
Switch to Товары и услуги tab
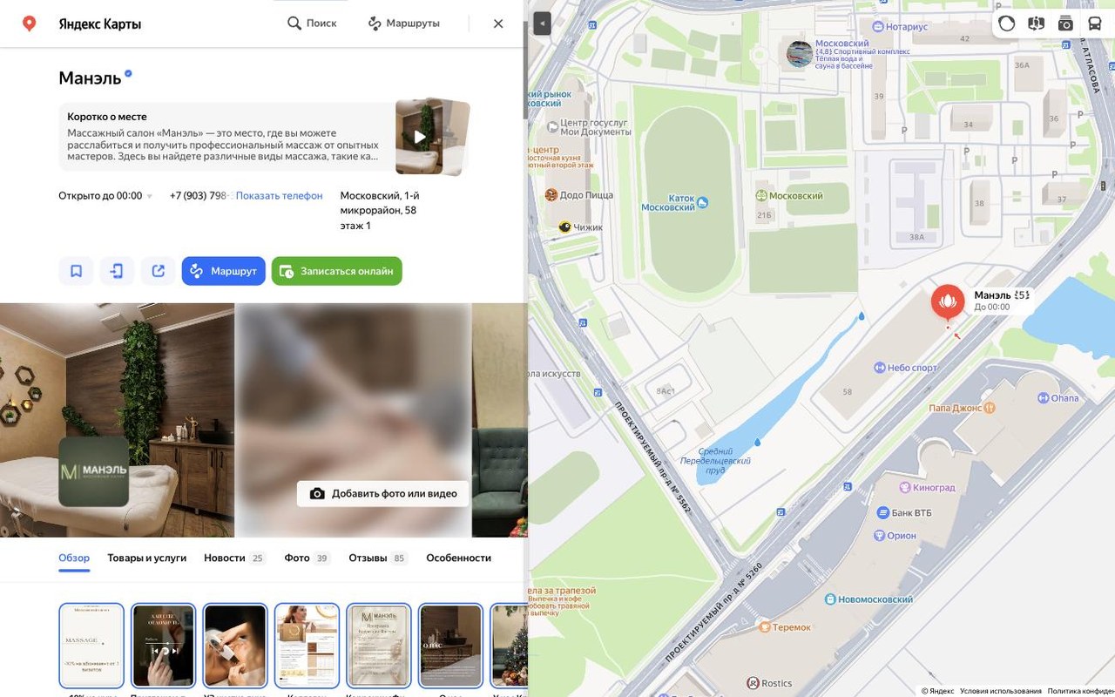tap(147, 558)
